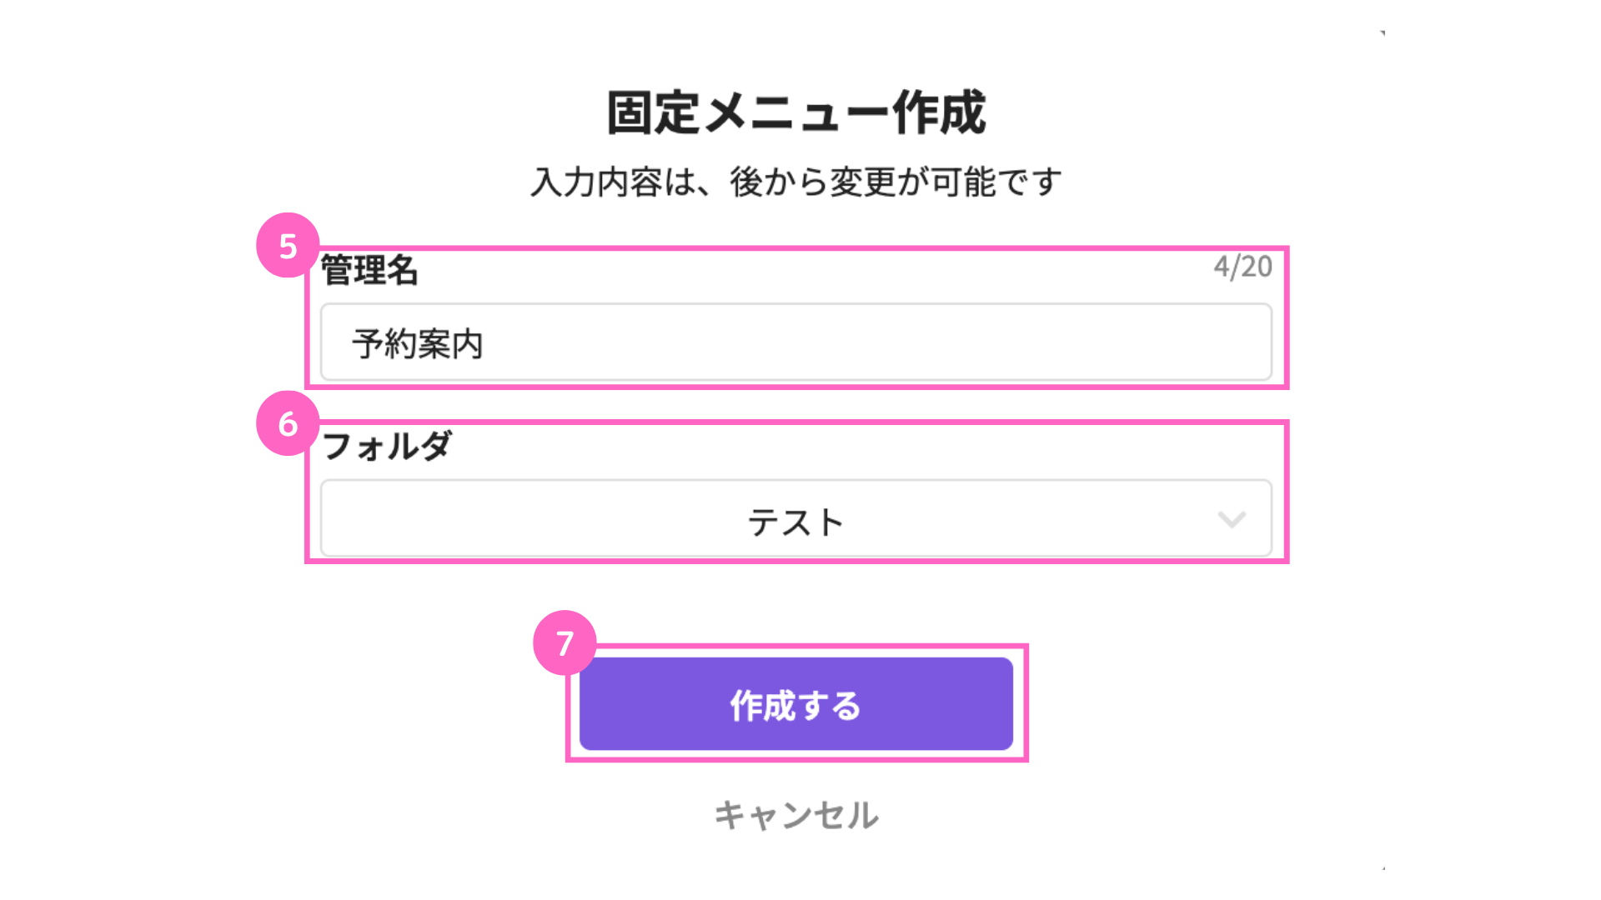Viewport: 1601px width, 900px height.
Task: Click the フォルダ field label
Action: tap(387, 446)
